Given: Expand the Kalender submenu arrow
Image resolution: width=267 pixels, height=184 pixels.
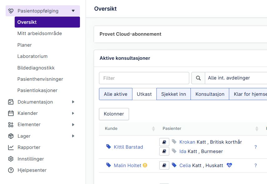Looking at the screenshot, I should [x=73, y=113].
